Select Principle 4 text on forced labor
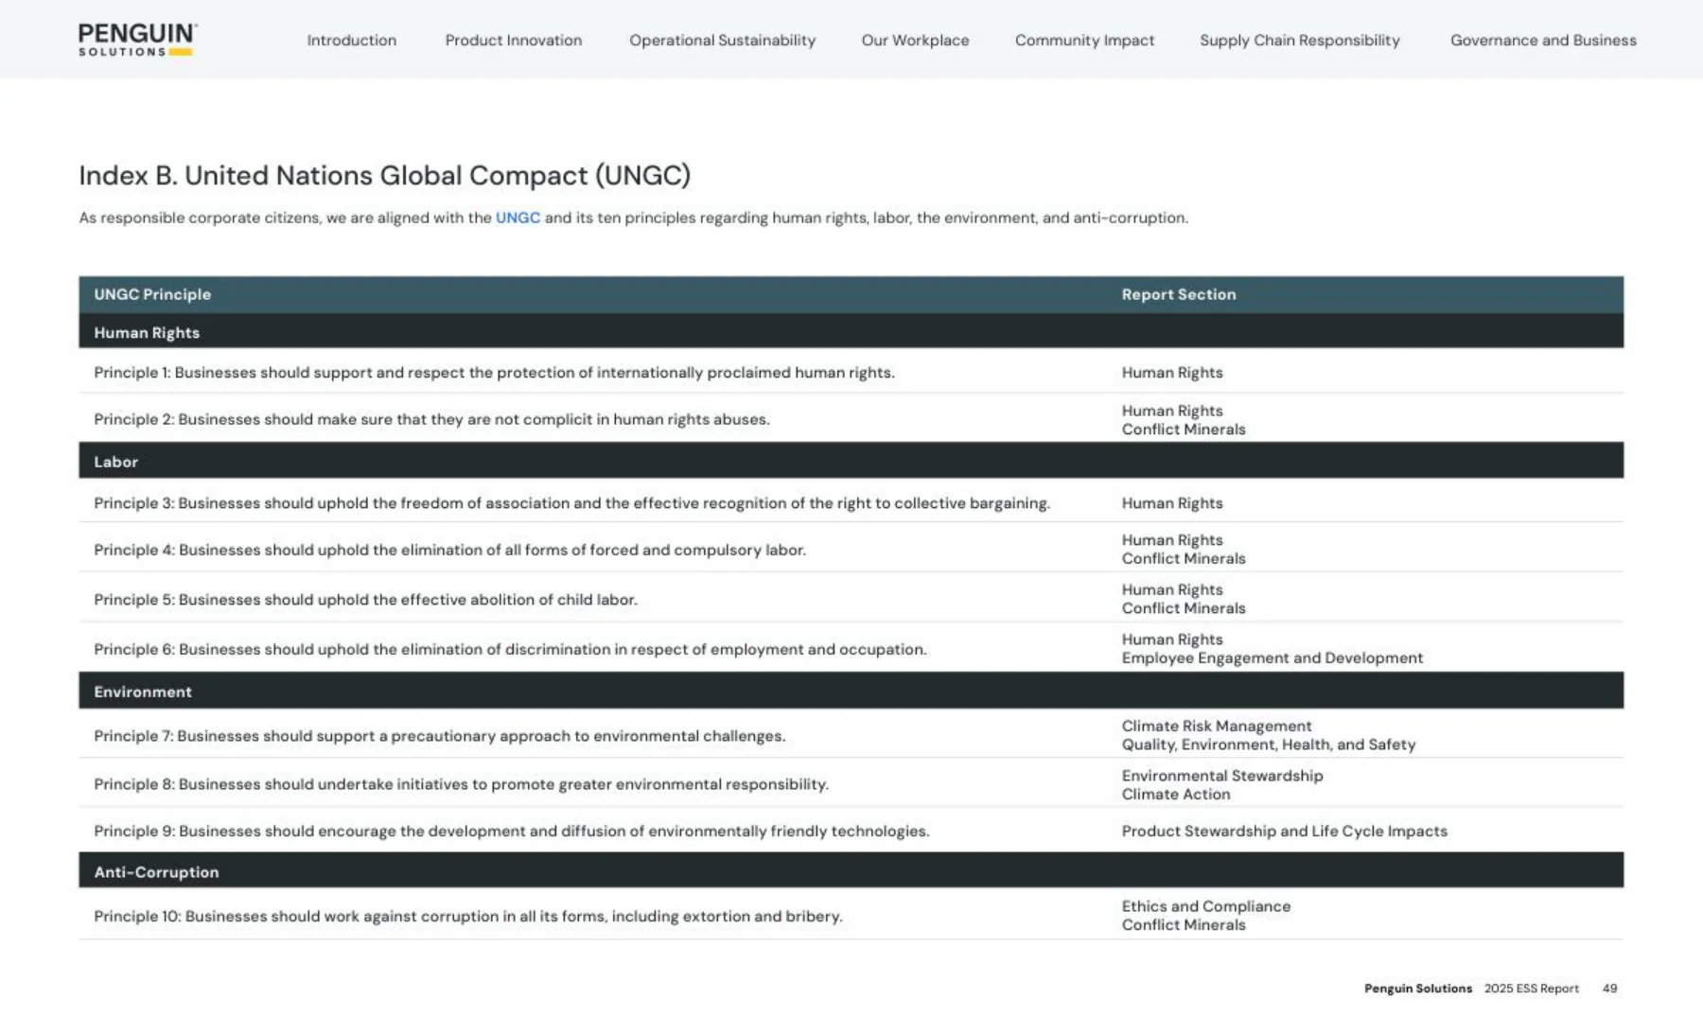The image size is (1703, 1035). tap(449, 550)
